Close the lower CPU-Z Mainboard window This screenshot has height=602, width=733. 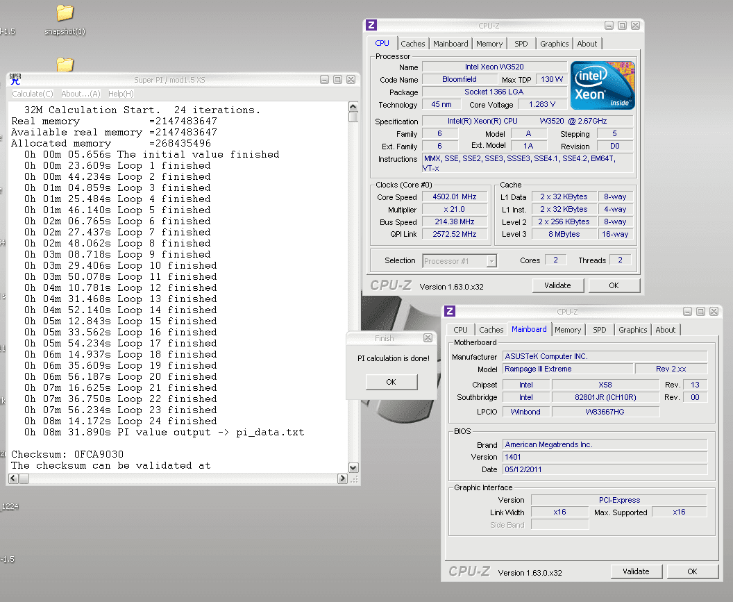pyautogui.click(x=714, y=312)
